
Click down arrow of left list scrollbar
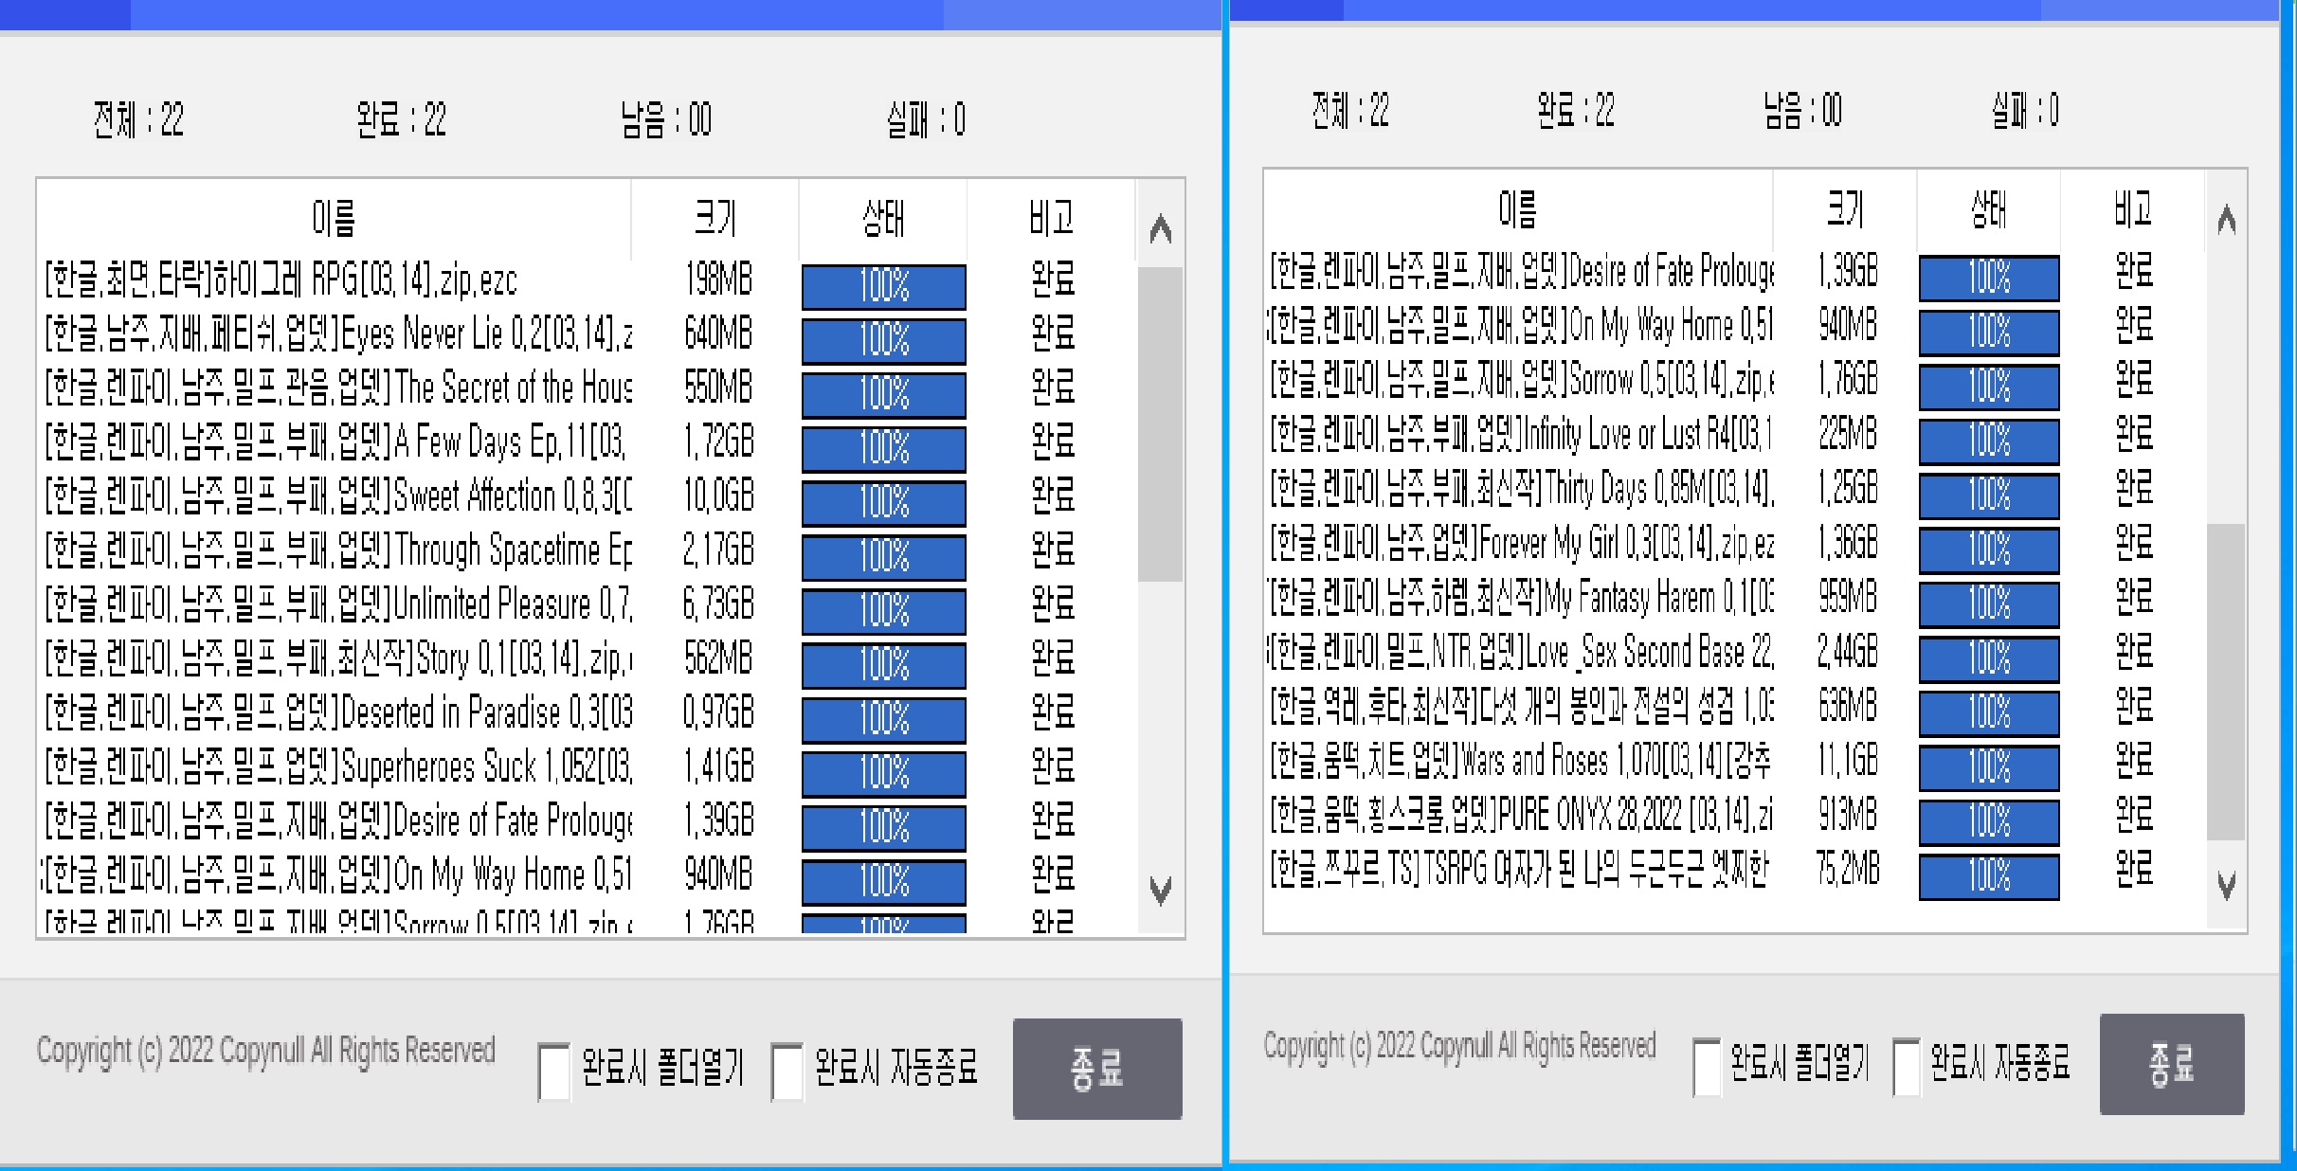(x=1160, y=890)
